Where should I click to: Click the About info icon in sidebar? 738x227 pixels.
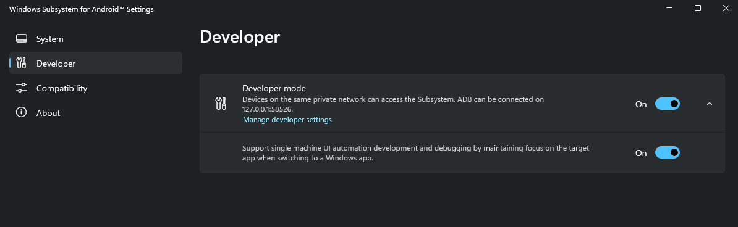[22, 113]
